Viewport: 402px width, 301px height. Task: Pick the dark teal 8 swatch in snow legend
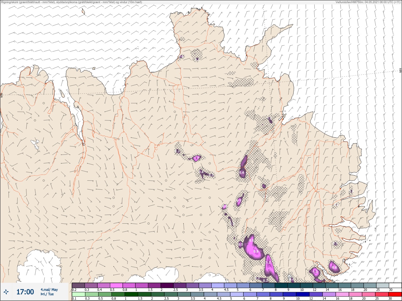[x=281, y=285]
